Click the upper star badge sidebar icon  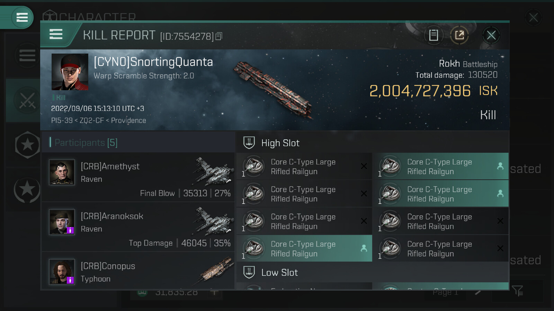click(27, 145)
